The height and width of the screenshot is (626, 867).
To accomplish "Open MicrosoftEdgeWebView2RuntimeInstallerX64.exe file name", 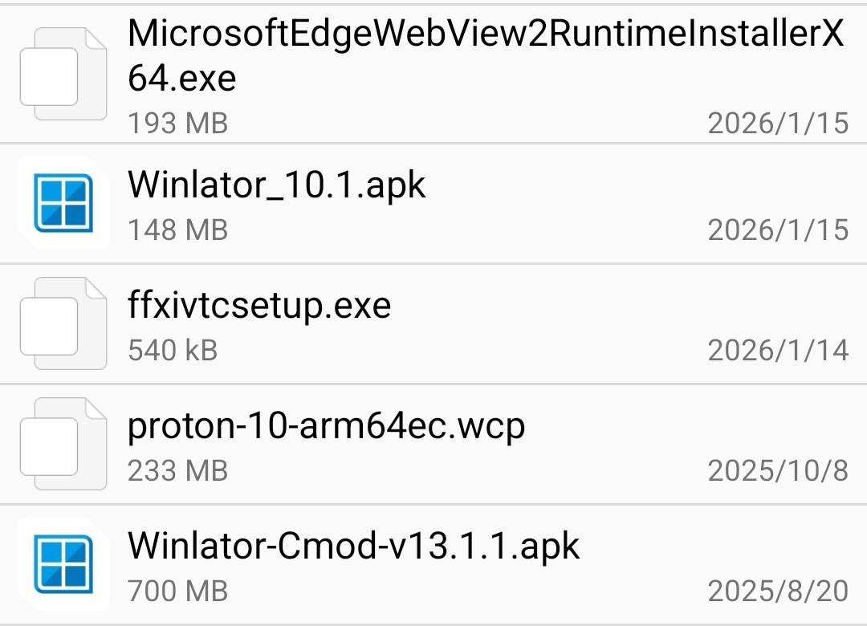I will [x=485, y=56].
